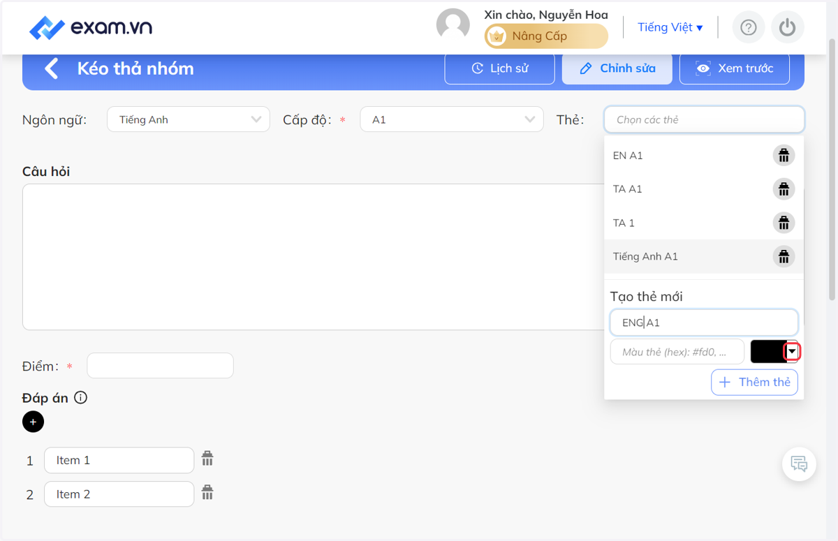Add a new answer with plus icon
This screenshot has width=838, height=541.
33,422
